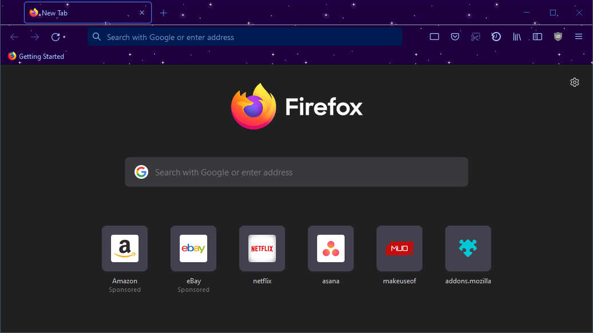Screen dimensions: 593x333
Task: Open the new tab page settings gear
Action: click(575, 82)
